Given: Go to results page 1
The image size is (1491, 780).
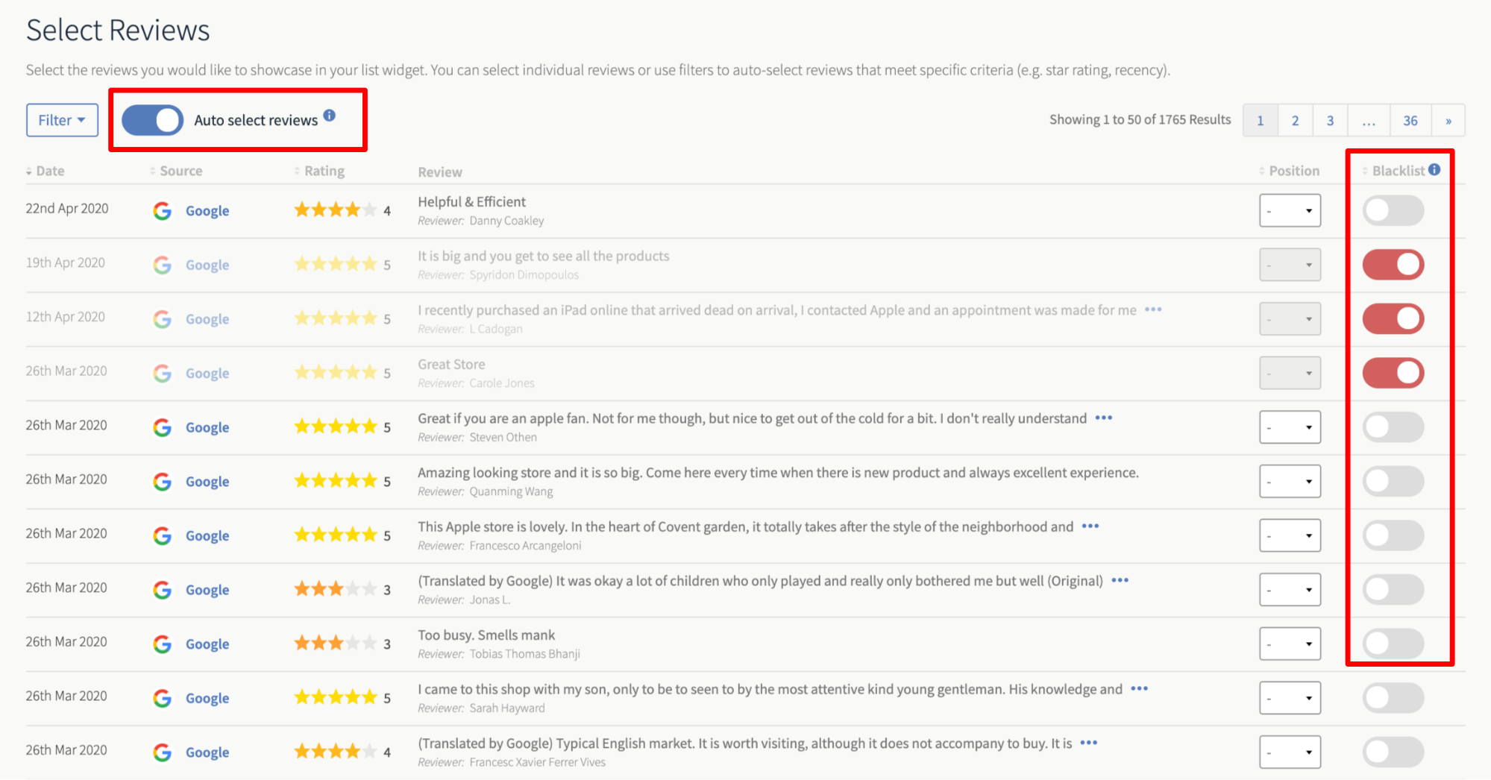Looking at the screenshot, I should click(x=1261, y=120).
